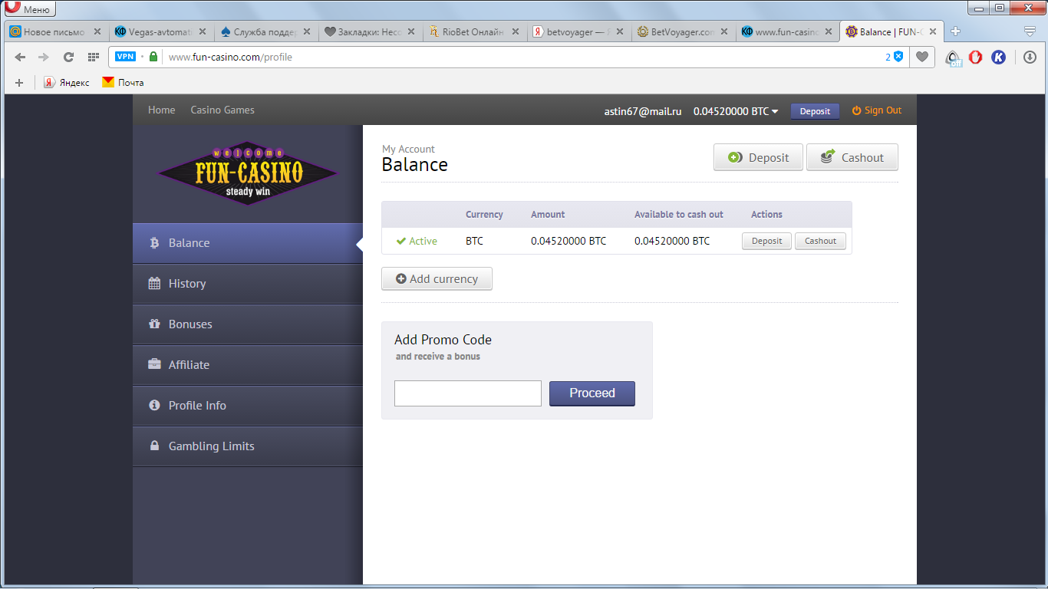Viewport: 1048px width, 589px height.
Task: Click the large Deposit button beside the Balance heading
Action: click(x=758, y=157)
